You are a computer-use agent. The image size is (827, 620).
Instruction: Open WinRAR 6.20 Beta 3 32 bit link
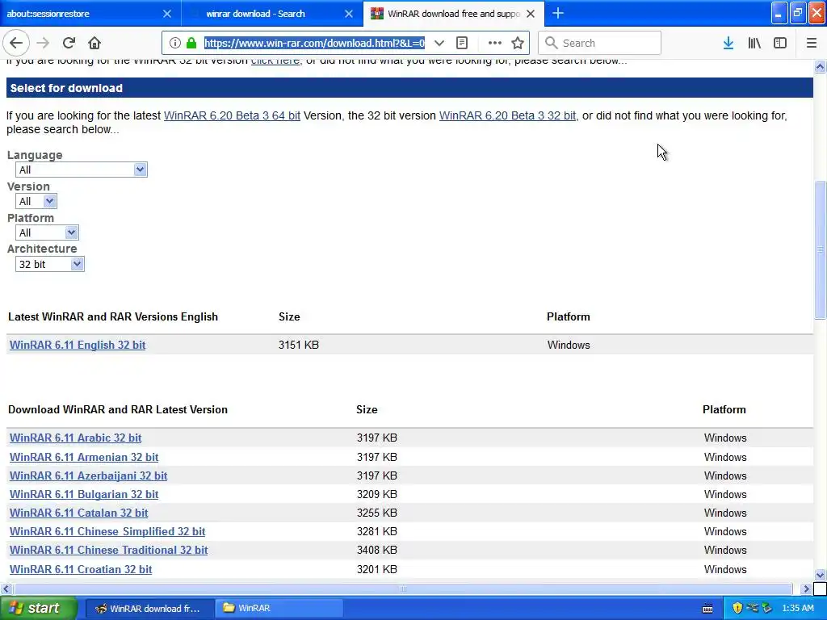click(507, 115)
